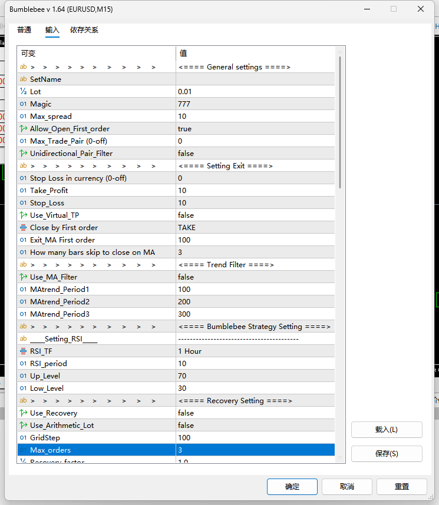The width and height of the screenshot is (439, 505).
Task: Toggle Unidirectional_Pair_Filter false value
Action: tap(256, 153)
